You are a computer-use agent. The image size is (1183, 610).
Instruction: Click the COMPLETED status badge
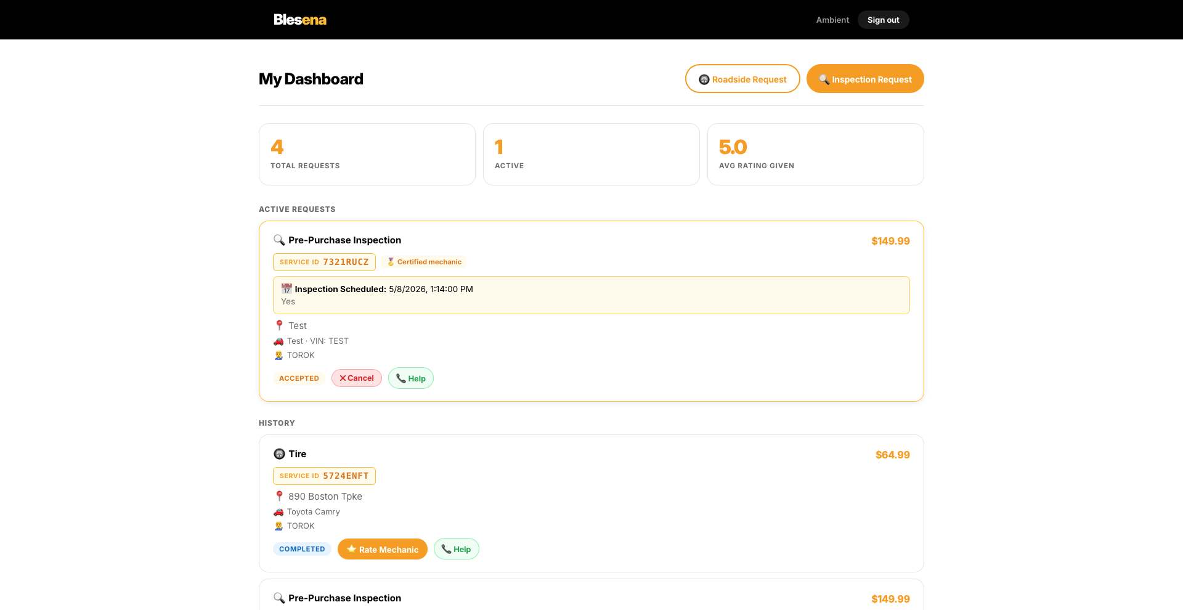tap(302, 549)
